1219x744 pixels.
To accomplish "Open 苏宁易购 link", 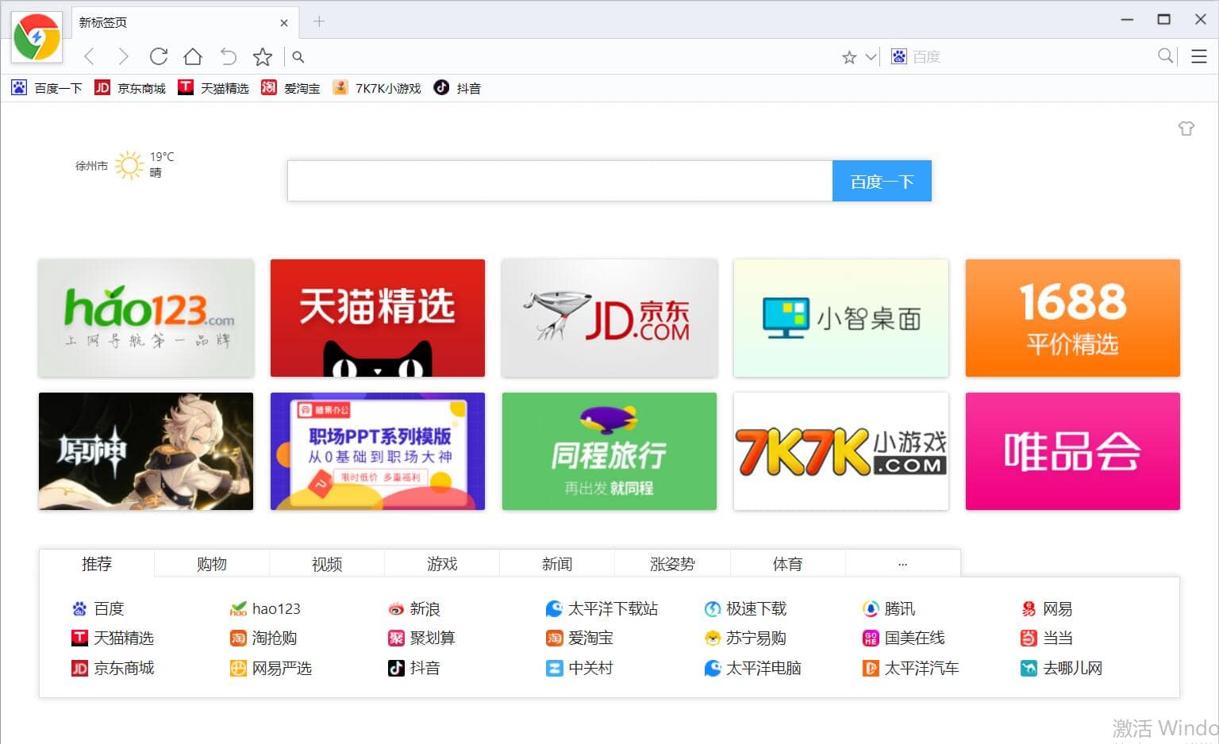I will point(745,638).
